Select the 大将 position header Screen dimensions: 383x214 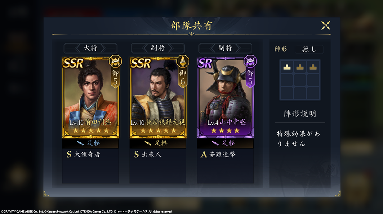90,48
